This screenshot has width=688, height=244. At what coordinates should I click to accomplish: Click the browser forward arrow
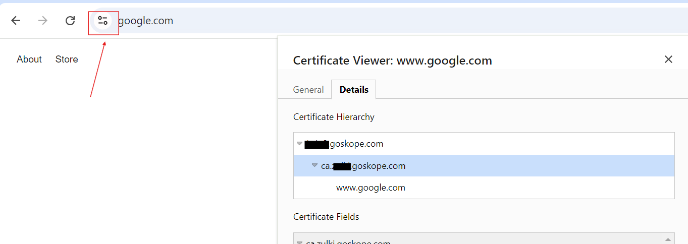point(43,21)
